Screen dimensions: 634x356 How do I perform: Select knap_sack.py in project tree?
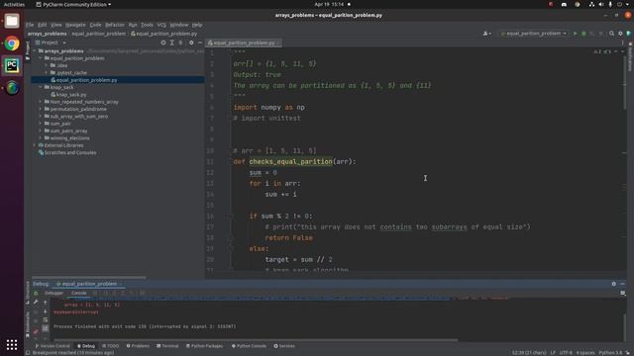point(71,95)
